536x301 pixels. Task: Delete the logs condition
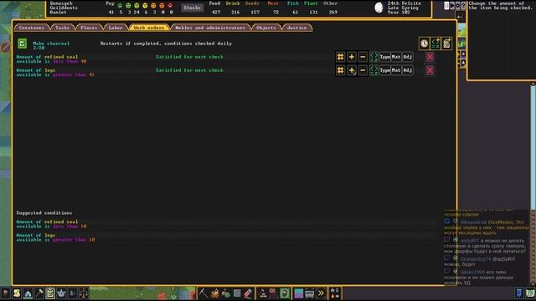pyautogui.click(x=430, y=70)
